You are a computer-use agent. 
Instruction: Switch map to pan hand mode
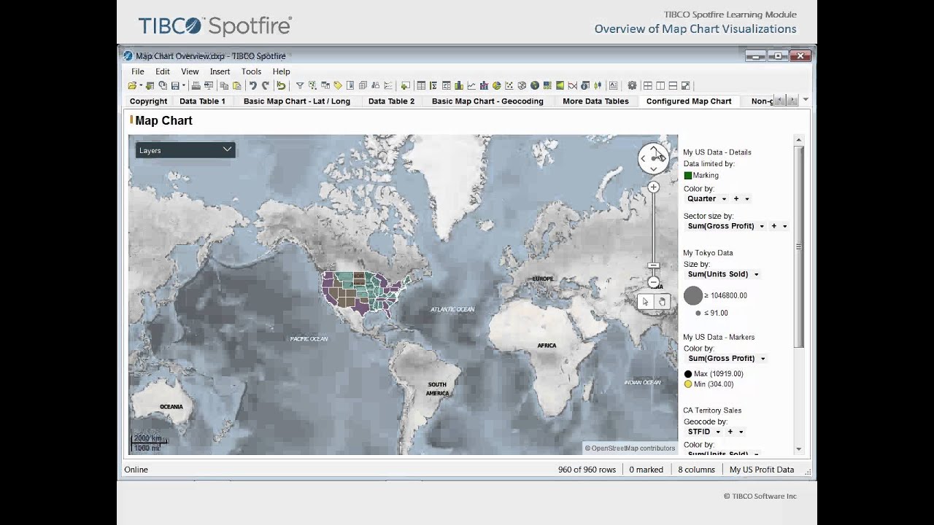(x=662, y=302)
